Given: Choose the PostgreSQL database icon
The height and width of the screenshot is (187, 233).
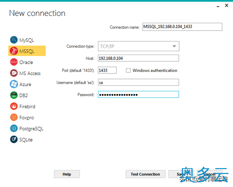Looking at the screenshot, I should [14, 129].
